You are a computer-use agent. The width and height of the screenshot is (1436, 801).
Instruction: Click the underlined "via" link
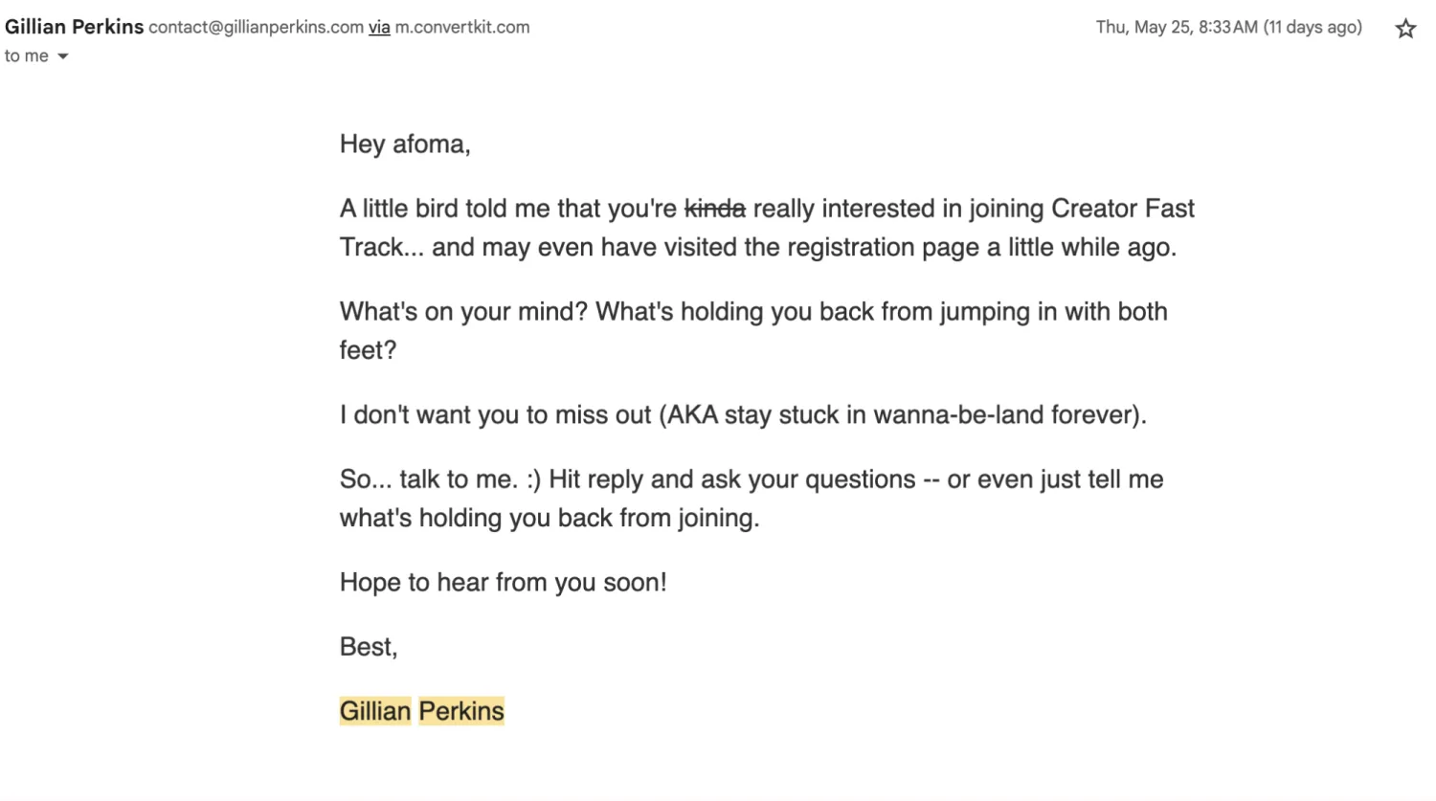(379, 28)
